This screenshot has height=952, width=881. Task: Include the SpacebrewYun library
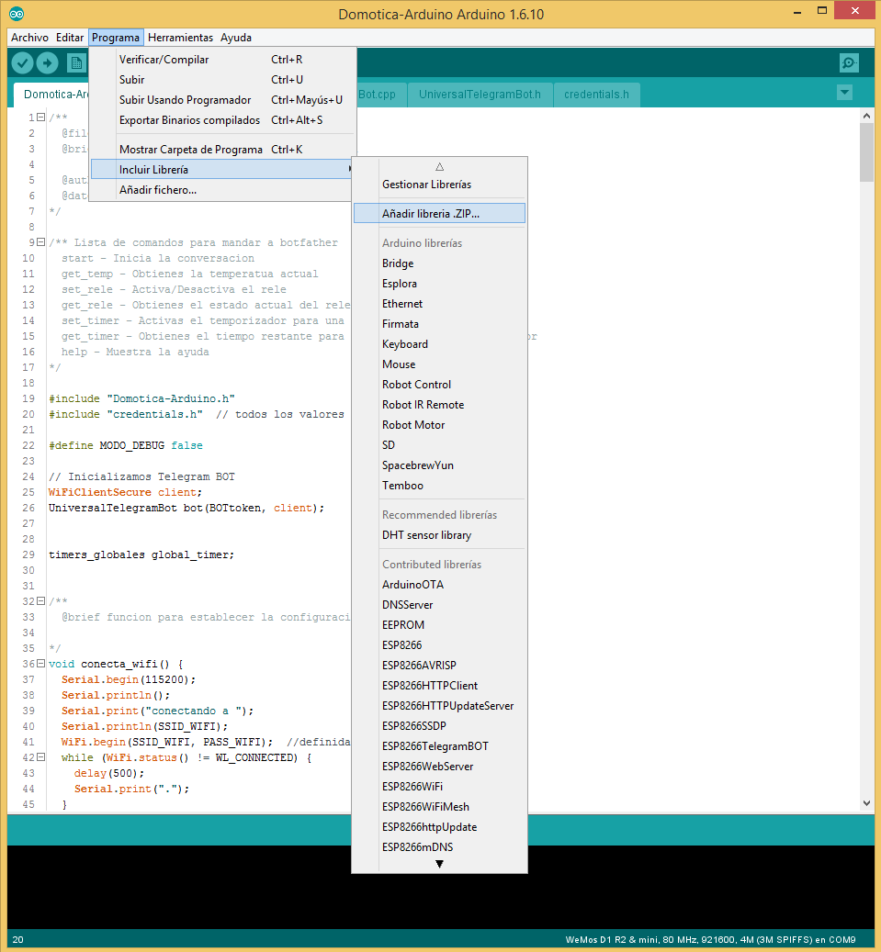439,465
